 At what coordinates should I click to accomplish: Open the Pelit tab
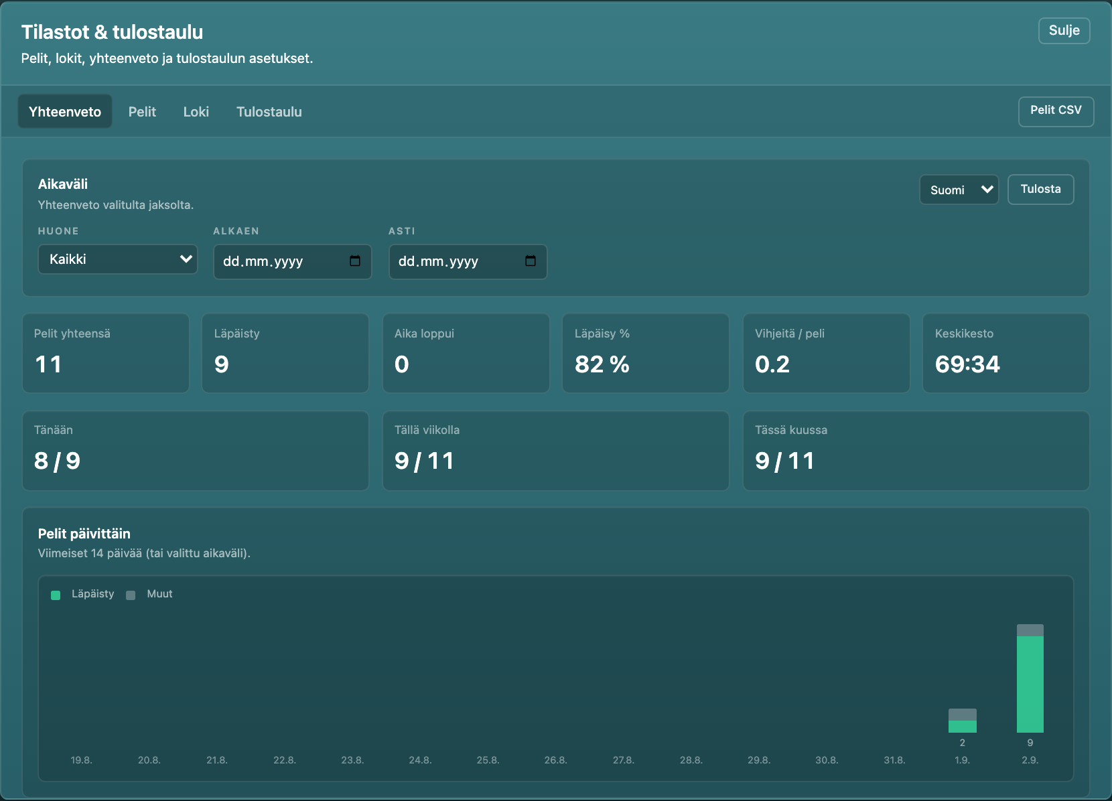click(x=142, y=112)
